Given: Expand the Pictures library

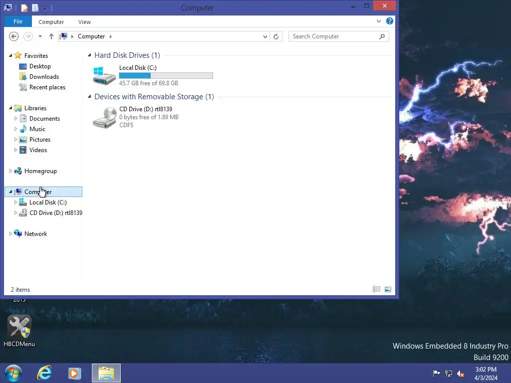Looking at the screenshot, I should [x=15, y=140].
